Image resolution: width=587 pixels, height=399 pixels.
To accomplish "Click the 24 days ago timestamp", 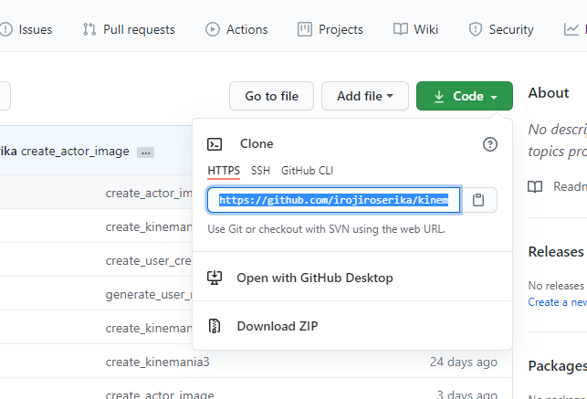I will [464, 362].
